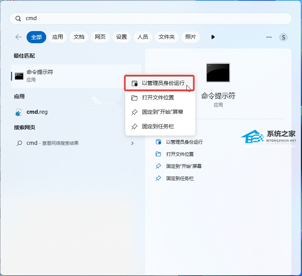Click the cmd.reg file icon
302x276 pixels.
19,112
